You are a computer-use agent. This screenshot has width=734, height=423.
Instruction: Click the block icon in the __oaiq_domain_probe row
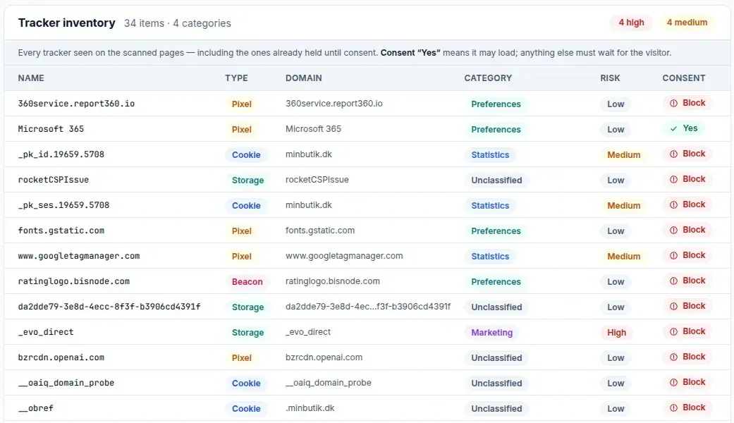[673, 382]
